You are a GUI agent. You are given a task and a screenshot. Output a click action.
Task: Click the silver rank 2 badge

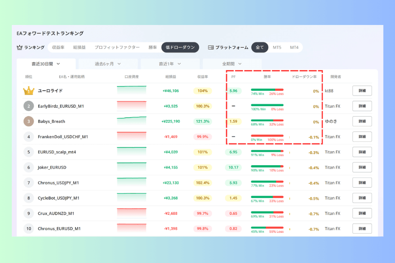click(29, 106)
